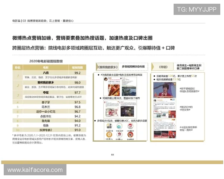Image resolution: width=224 pixels, height=179 pixels.
Task: Click the 电影 column header
Action: pos(46,67)
